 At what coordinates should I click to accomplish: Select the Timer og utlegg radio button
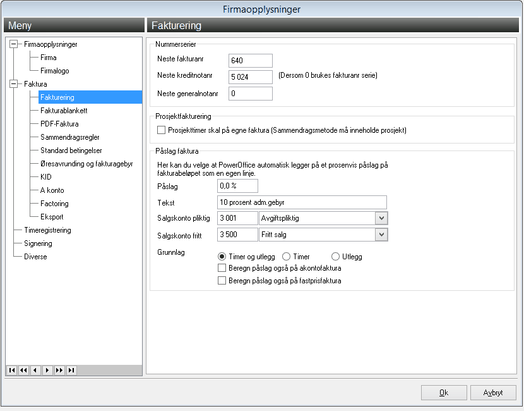tap(222, 257)
